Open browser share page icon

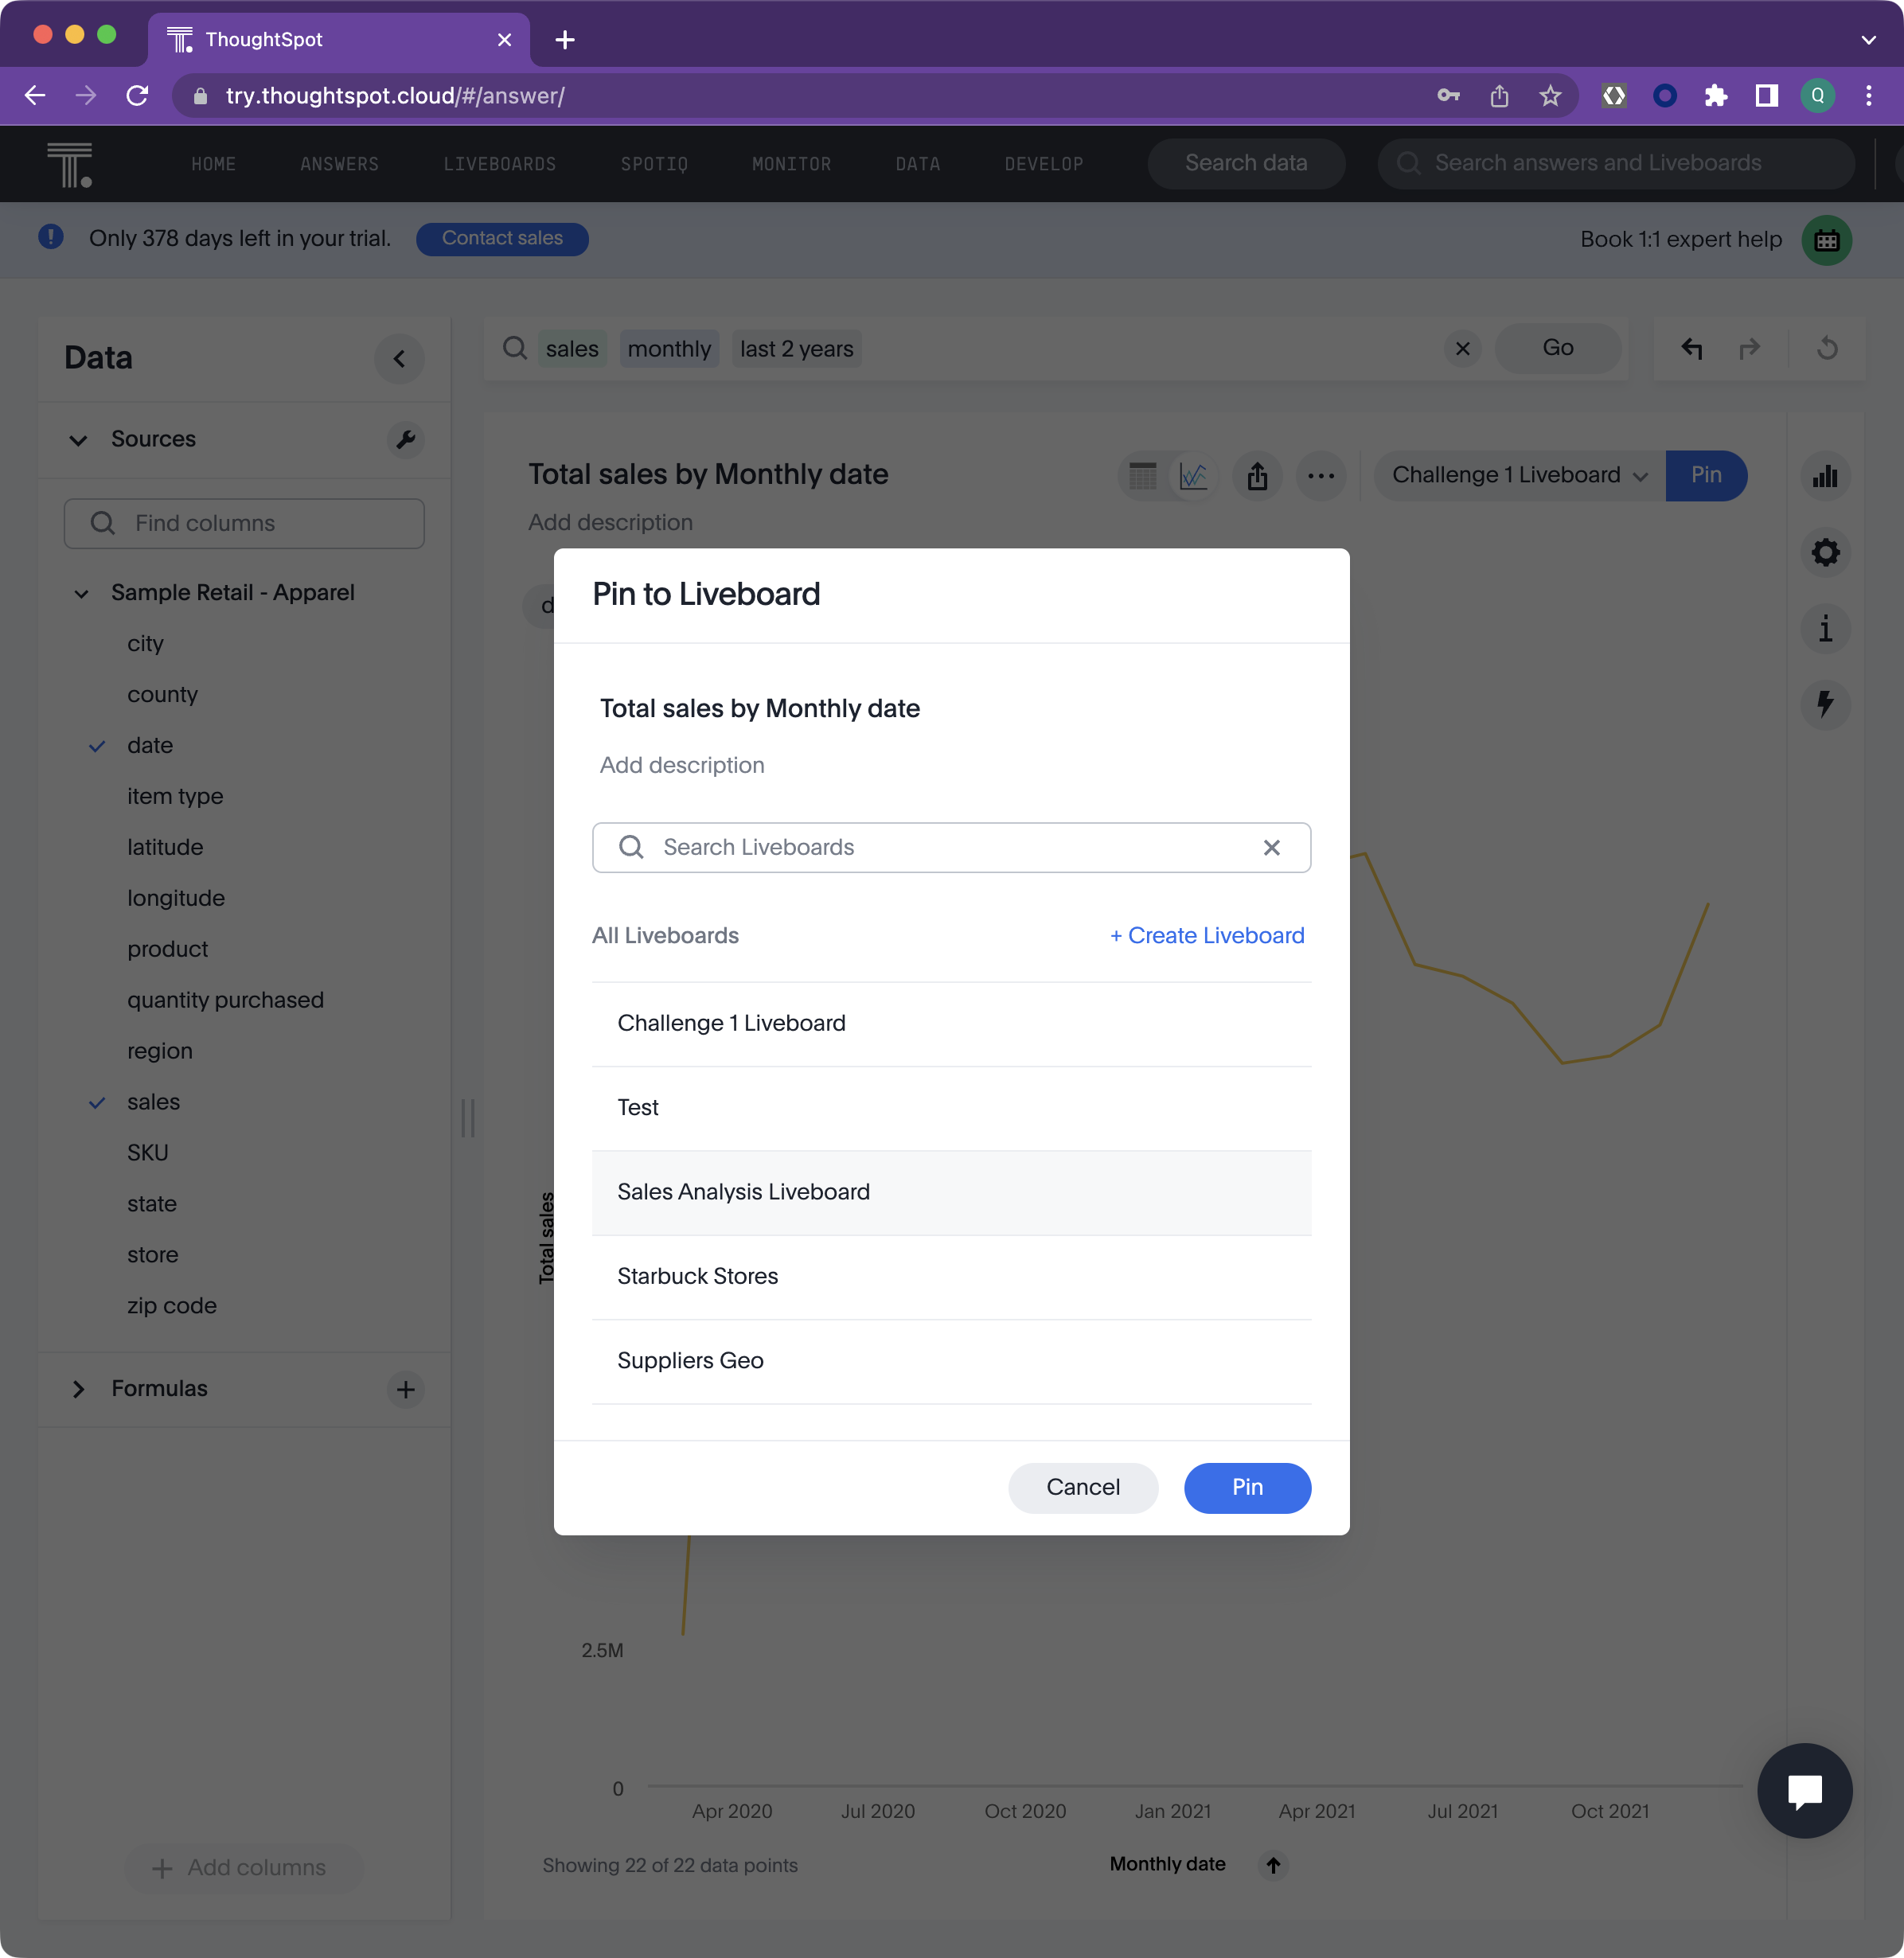pyautogui.click(x=1499, y=96)
